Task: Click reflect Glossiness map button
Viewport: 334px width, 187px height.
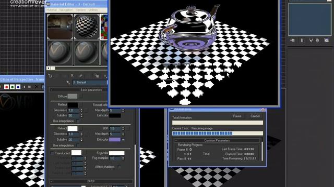Action: pos(86,110)
